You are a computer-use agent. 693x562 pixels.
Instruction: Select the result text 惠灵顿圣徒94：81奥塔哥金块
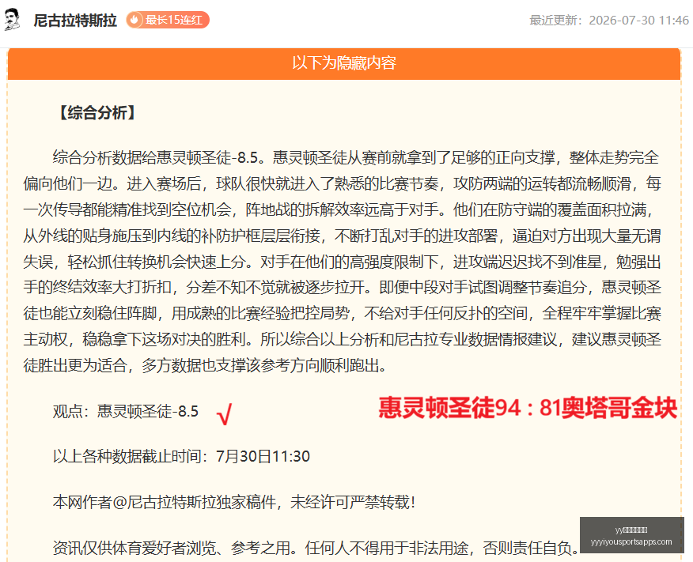[528, 407]
